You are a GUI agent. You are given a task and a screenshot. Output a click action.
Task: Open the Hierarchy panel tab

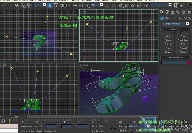[x=172, y=12]
